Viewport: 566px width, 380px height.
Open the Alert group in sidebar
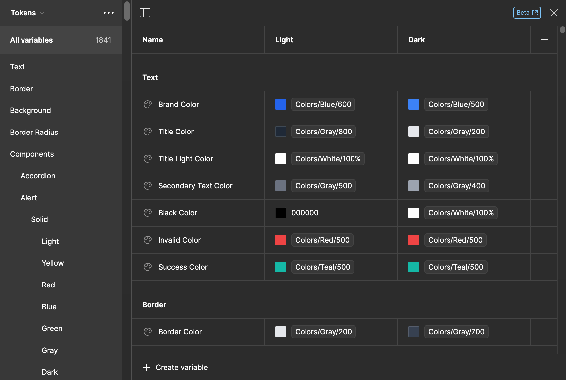(29, 198)
